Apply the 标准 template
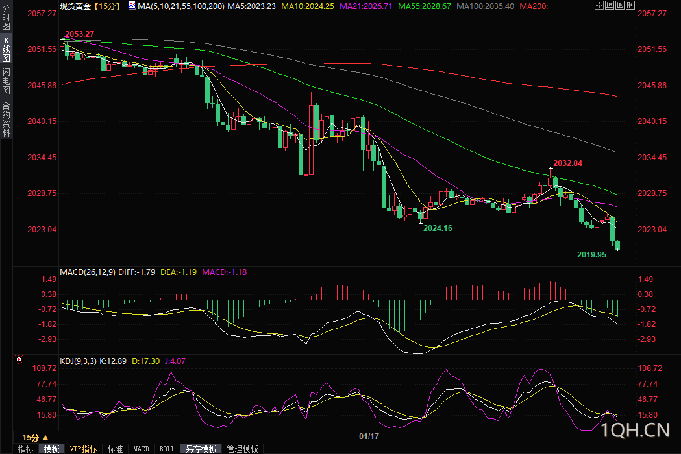681x454 pixels. 115,449
